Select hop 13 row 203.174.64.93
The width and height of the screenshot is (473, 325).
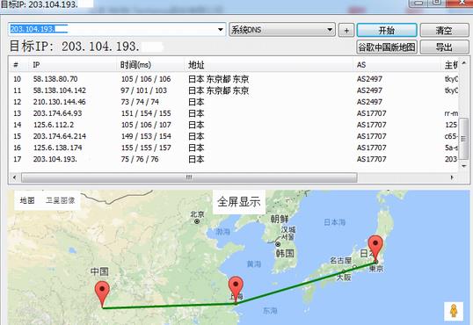(233, 113)
